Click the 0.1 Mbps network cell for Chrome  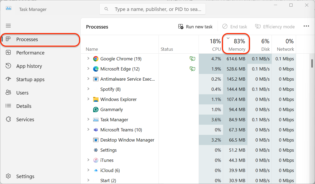coord(284,59)
